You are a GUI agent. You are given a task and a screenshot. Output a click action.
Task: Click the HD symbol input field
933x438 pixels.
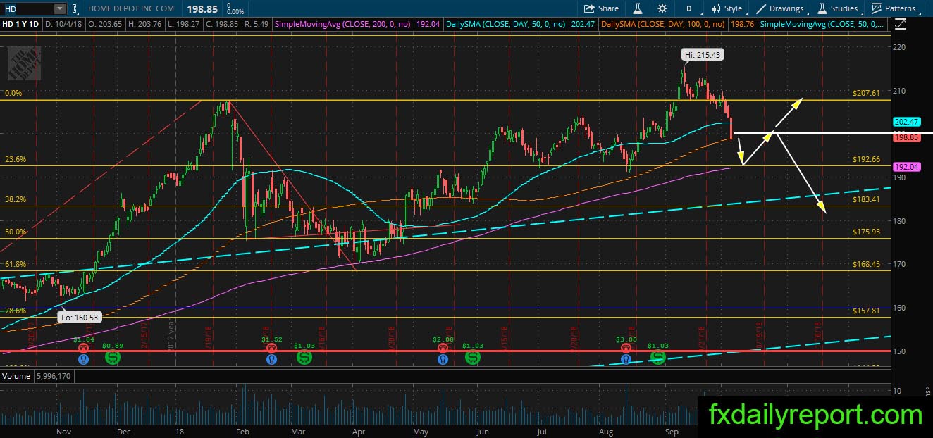pos(27,8)
